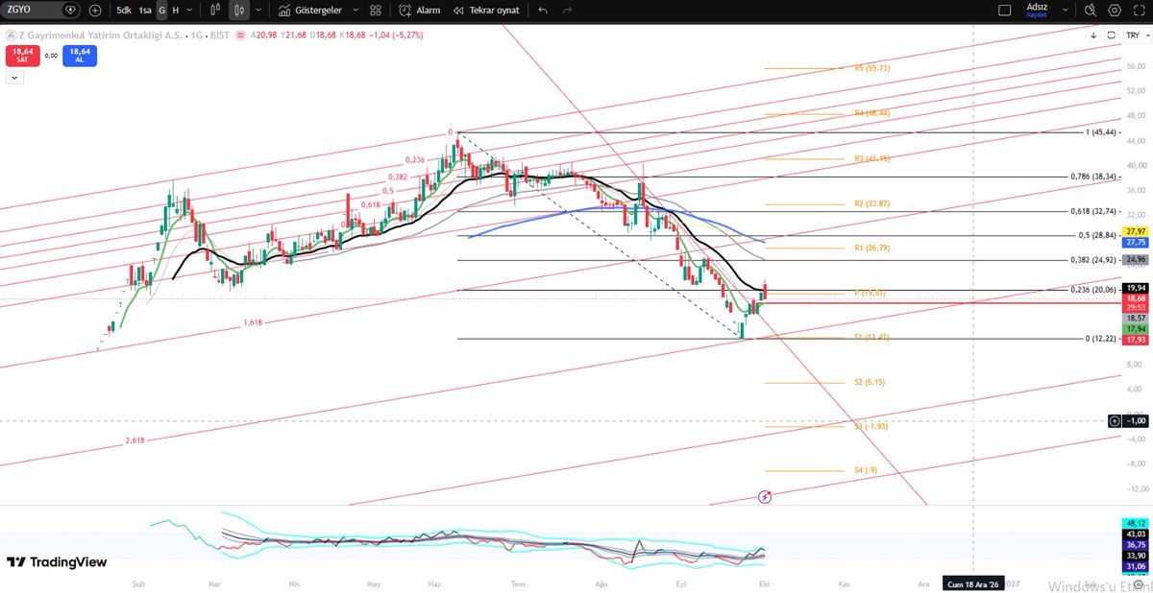
Task: Expand the Adsız layout dropdown arrow
Action: point(1063,11)
